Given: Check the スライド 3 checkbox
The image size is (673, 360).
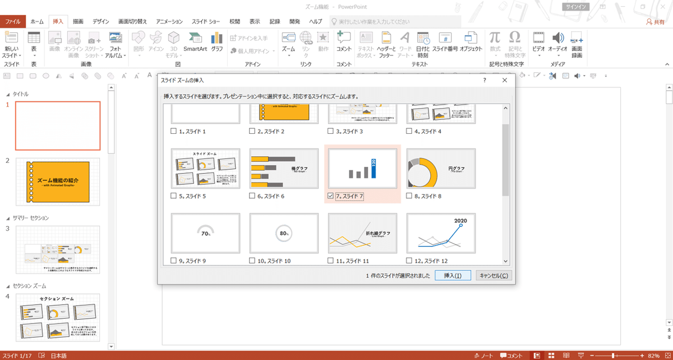Looking at the screenshot, I should click(x=331, y=132).
